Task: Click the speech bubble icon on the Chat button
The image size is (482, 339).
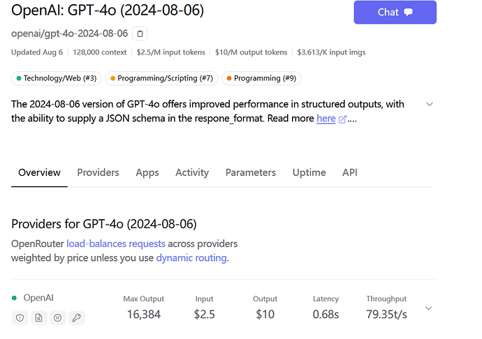Action: tap(408, 13)
